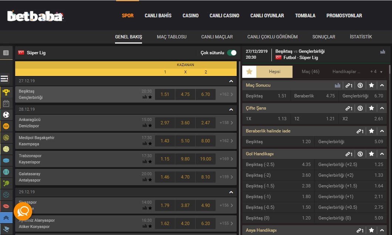This screenshot has width=392, height=235.
Task: Open the trophy favorites icon in sidebar
Action: tap(6, 92)
